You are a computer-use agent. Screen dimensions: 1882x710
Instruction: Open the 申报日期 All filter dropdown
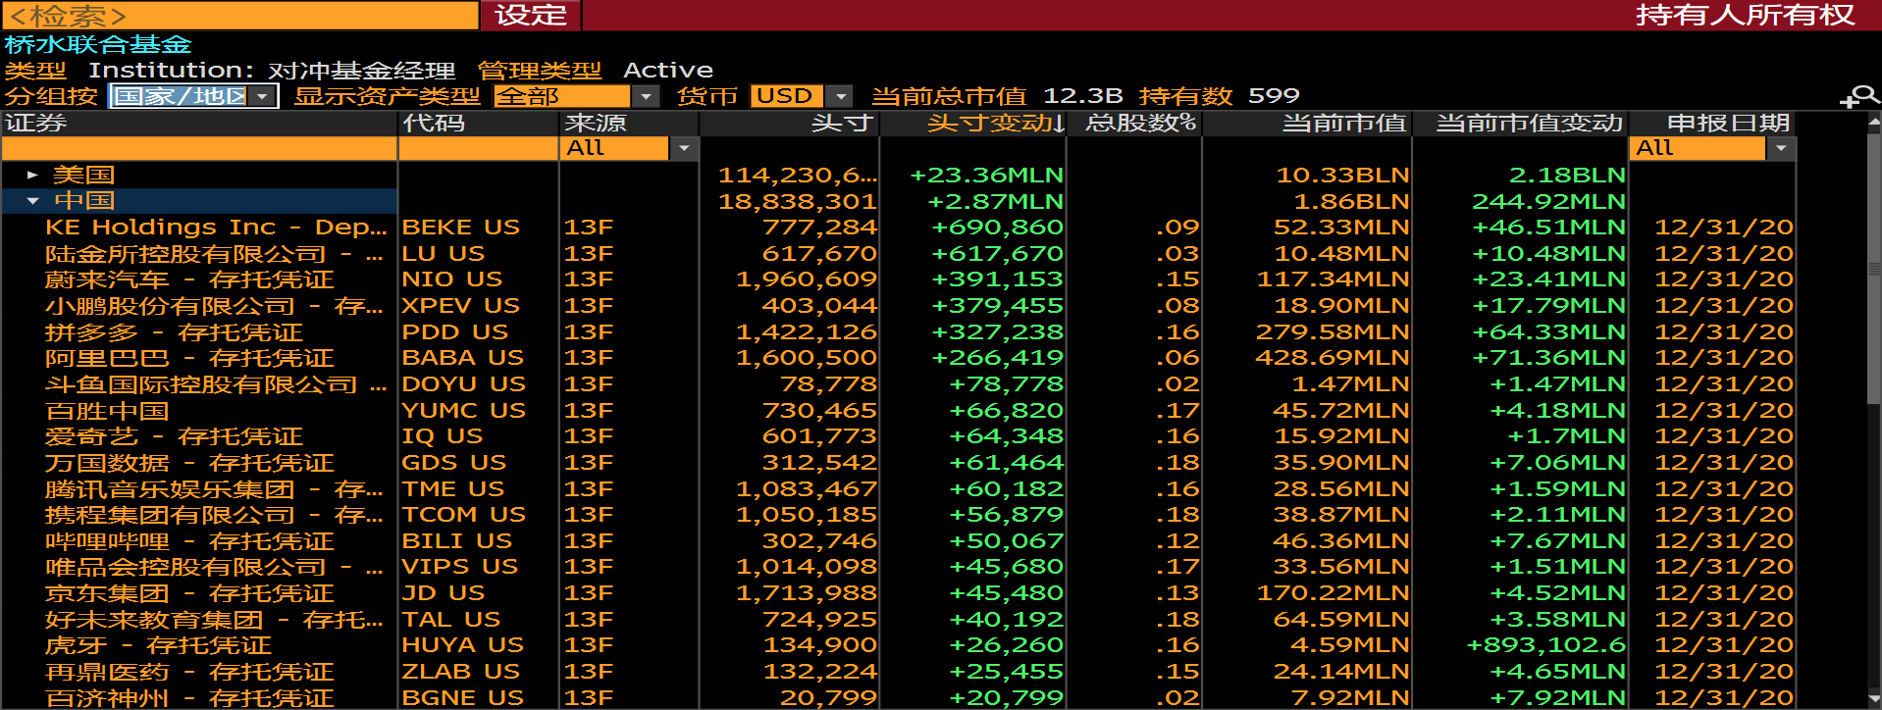pyautogui.click(x=1712, y=148)
